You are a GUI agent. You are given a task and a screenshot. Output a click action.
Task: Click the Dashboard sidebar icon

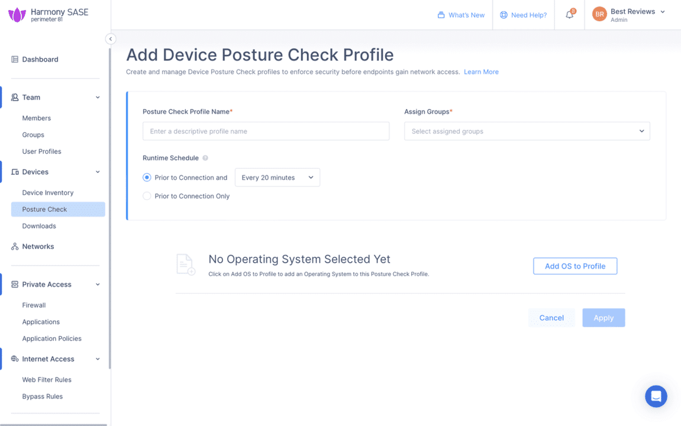point(14,59)
